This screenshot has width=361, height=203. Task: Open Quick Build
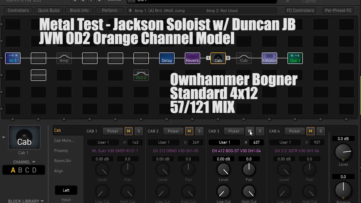(x=49, y=10)
